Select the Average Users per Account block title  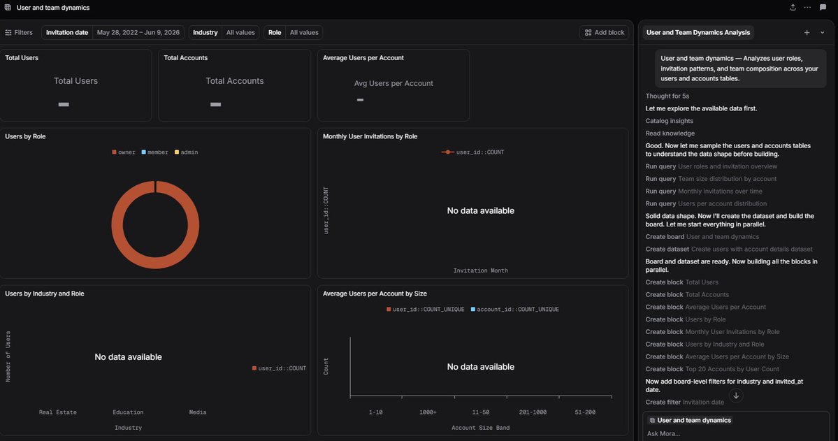click(x=363, y=58)
